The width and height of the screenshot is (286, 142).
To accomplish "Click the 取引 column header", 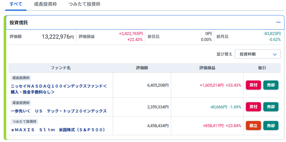I will (262, 68).
